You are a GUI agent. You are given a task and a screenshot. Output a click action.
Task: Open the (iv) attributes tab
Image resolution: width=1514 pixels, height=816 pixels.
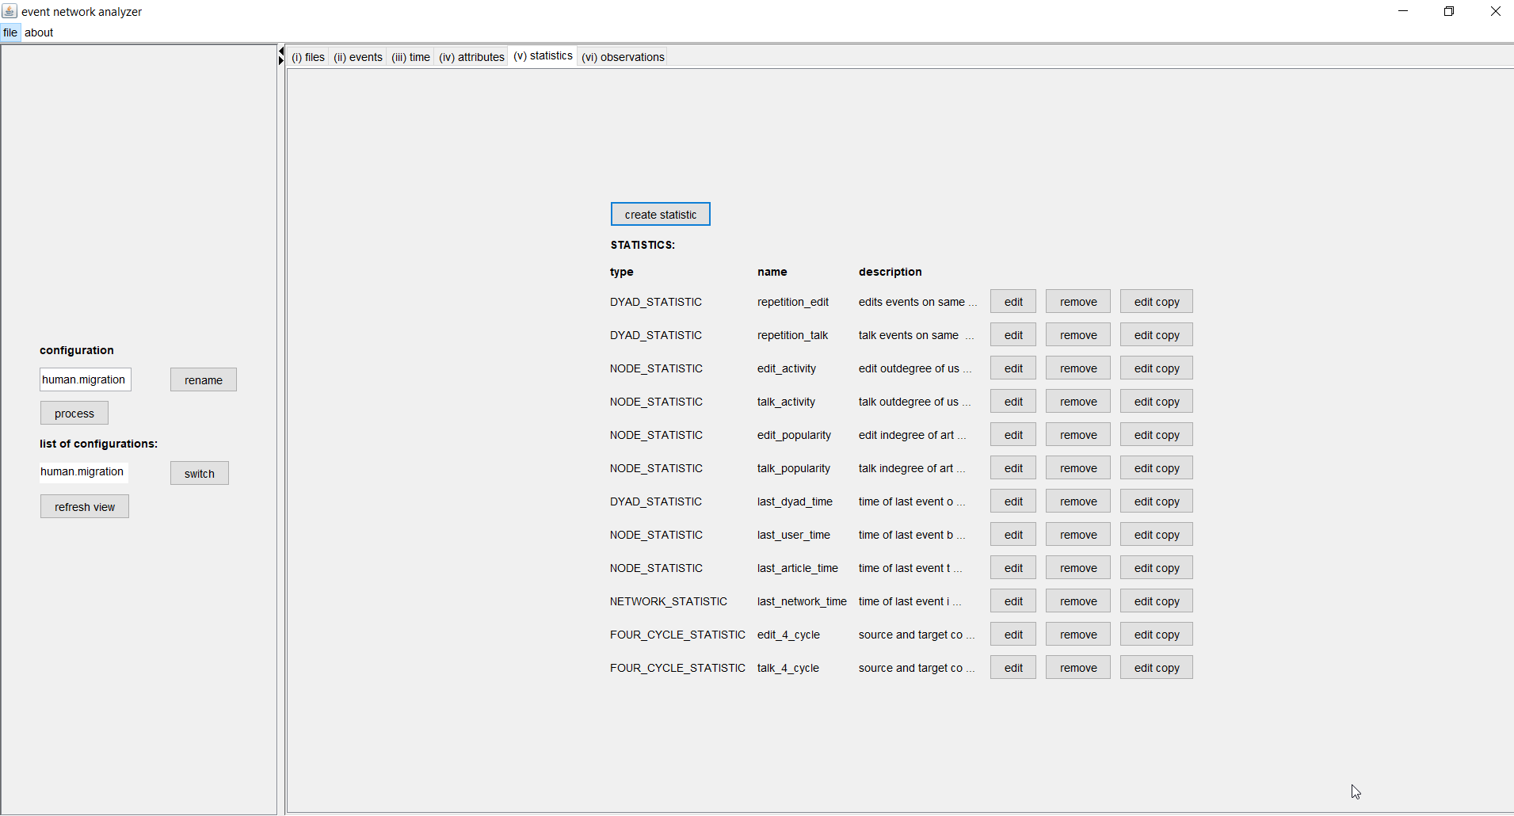pos(471,57)
